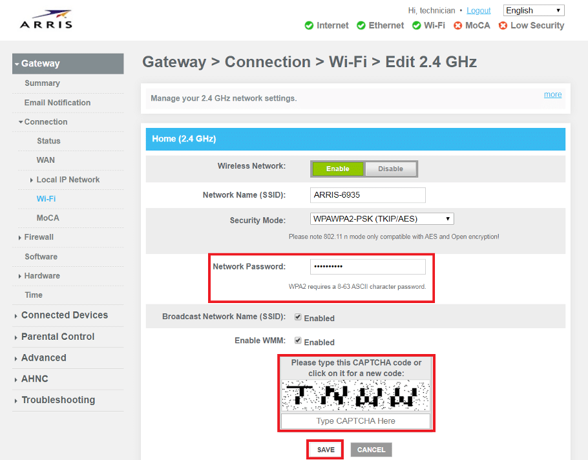This screenshot has height=460, width=588.
Task: Expand the Hardware submenu
Action: coord(39,276)
